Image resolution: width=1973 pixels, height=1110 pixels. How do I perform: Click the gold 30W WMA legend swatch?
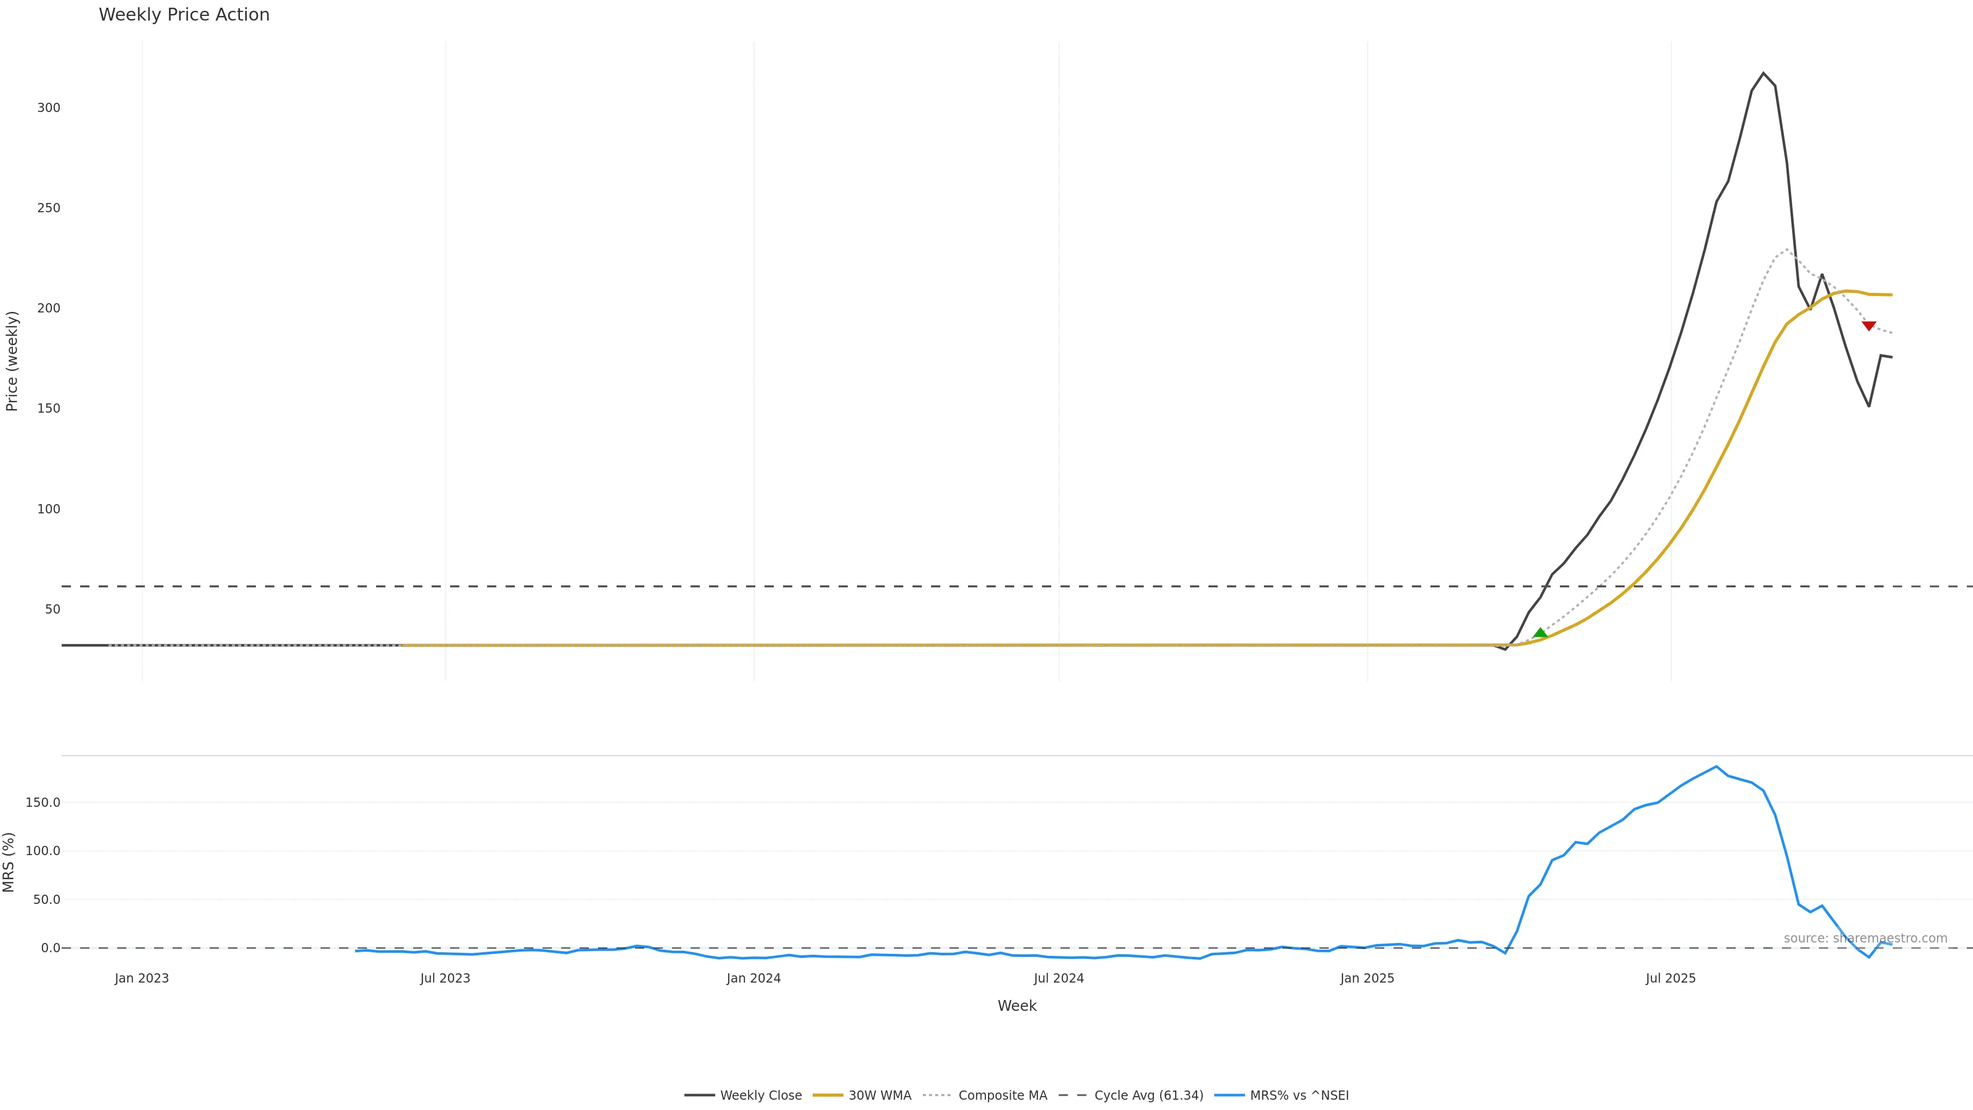click(x=827, y=1096)
